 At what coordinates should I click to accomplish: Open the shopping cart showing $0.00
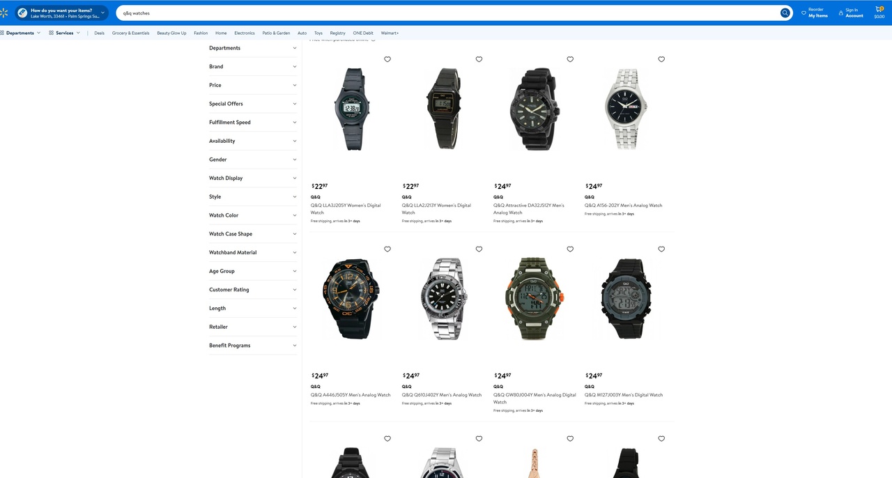pos(879,13)
